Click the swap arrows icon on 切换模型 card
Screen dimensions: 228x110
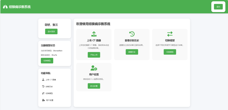coord(170,34)
